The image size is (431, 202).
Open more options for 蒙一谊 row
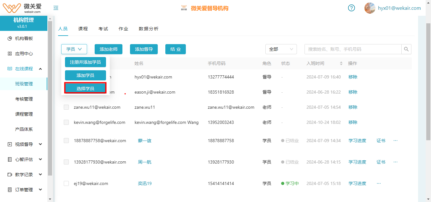tap(395, 141)
